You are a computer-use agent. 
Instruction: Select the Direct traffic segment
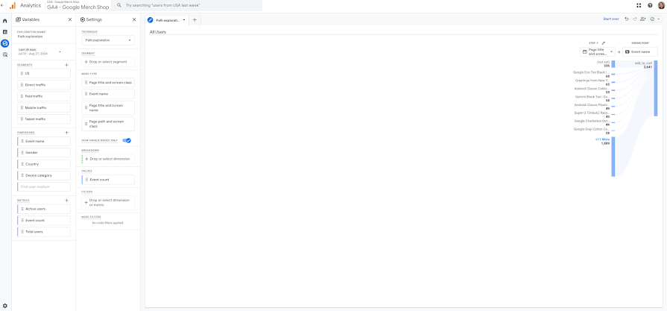[44, 85]
